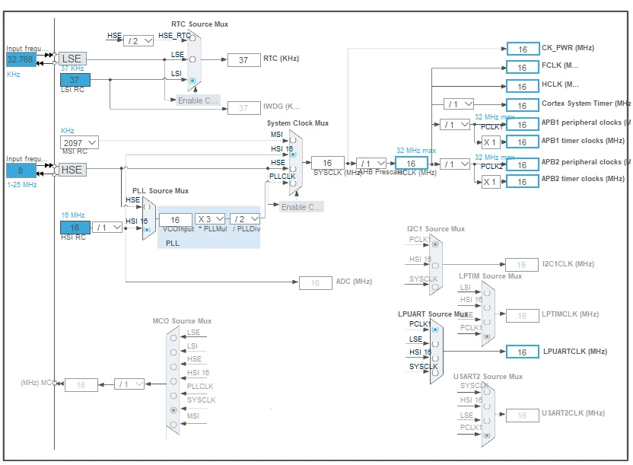The width and height of the screenshot is (633, 465).
Task: Open the Cortex System Timer divider dropdown
Action: coord(459,104)
